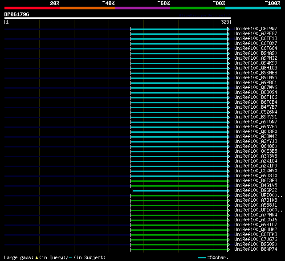The width and height of the screenshot is (285, 261).
Task: Click the purple ~60% identity legend segment
Action: pyautogui.click(x=142, y=8)
